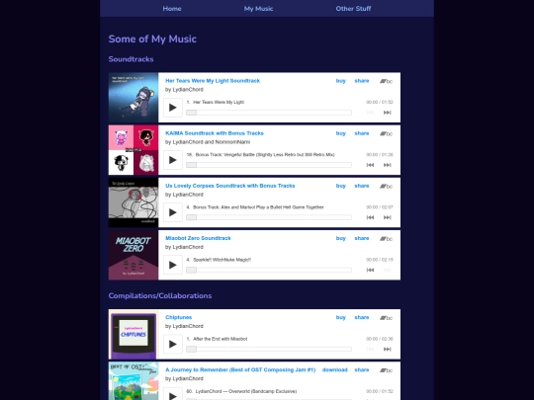Buy the Miaobot Zero Soundtrack
The image size is (534, 400).
340,238
